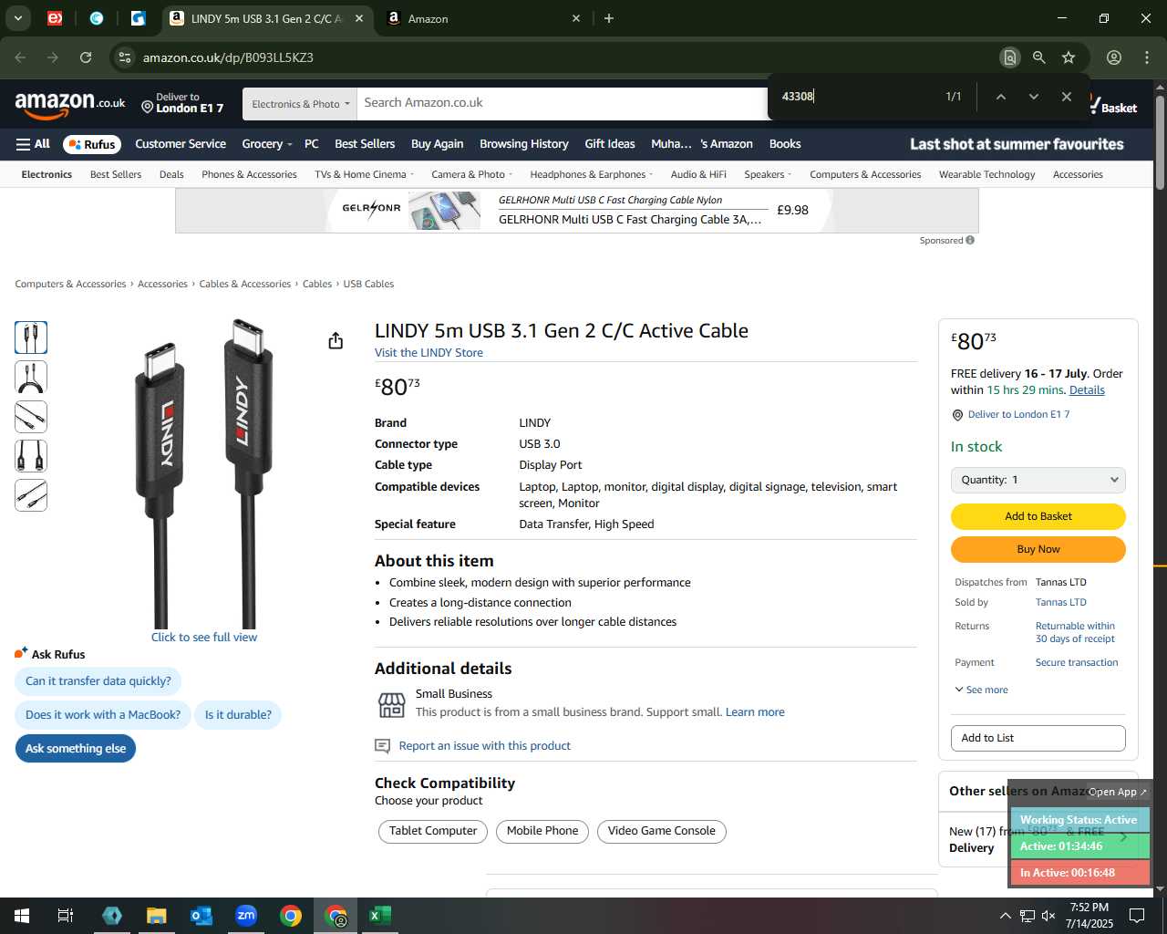Click the product share icon
Image resolution: width=1167 pixels, height=934 pixels.
click(336, 340)
